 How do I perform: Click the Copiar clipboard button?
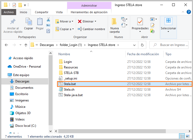[x=29, y=24]
